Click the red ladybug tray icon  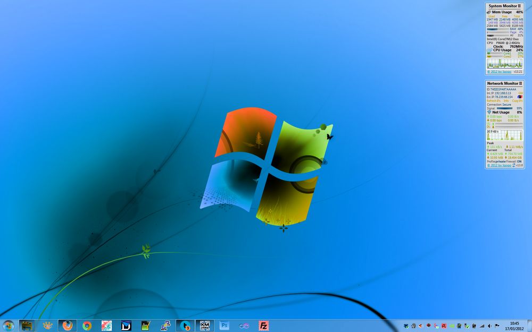point(428,326)
